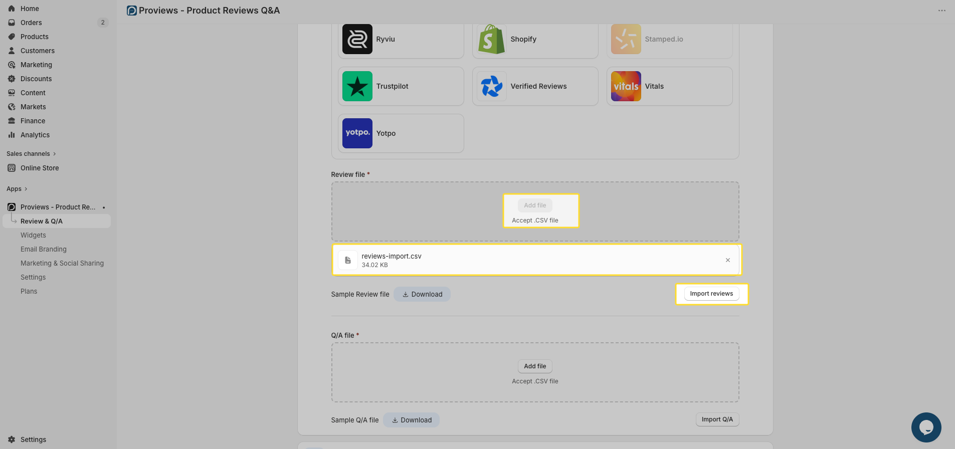Select the Yotpo logo

[357, 133]
